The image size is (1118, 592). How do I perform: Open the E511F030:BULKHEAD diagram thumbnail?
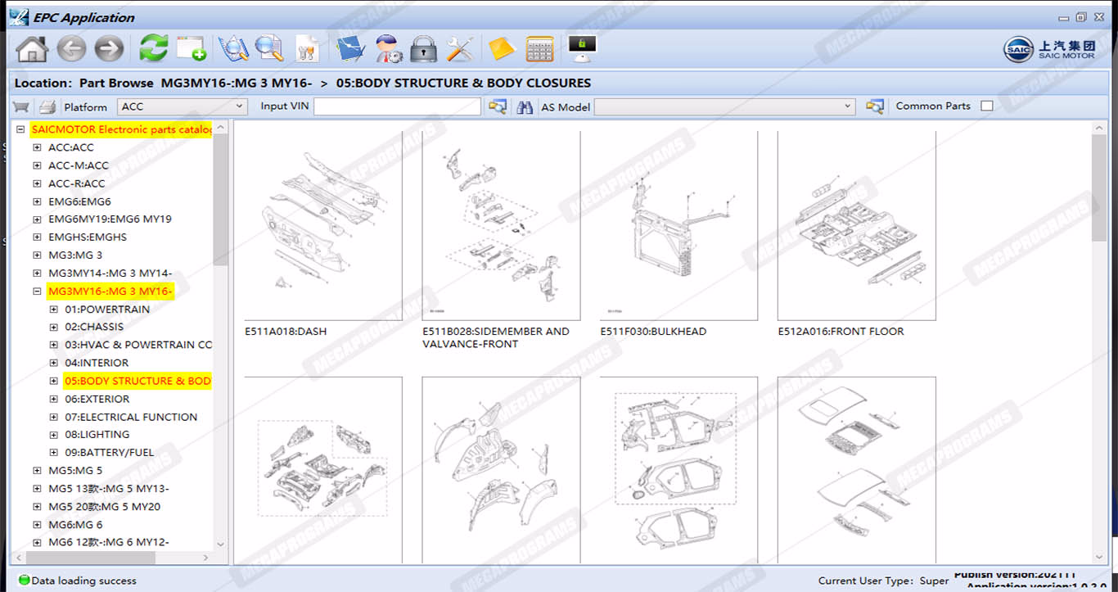[x=678, y=225]
